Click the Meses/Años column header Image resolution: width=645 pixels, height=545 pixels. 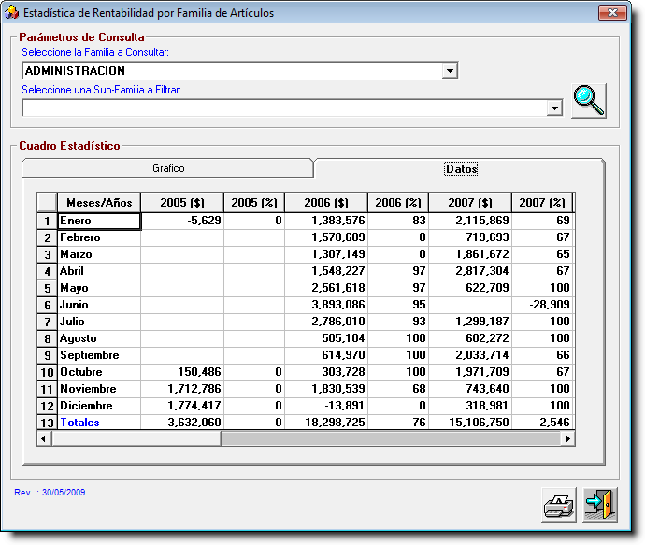[99, 203]
